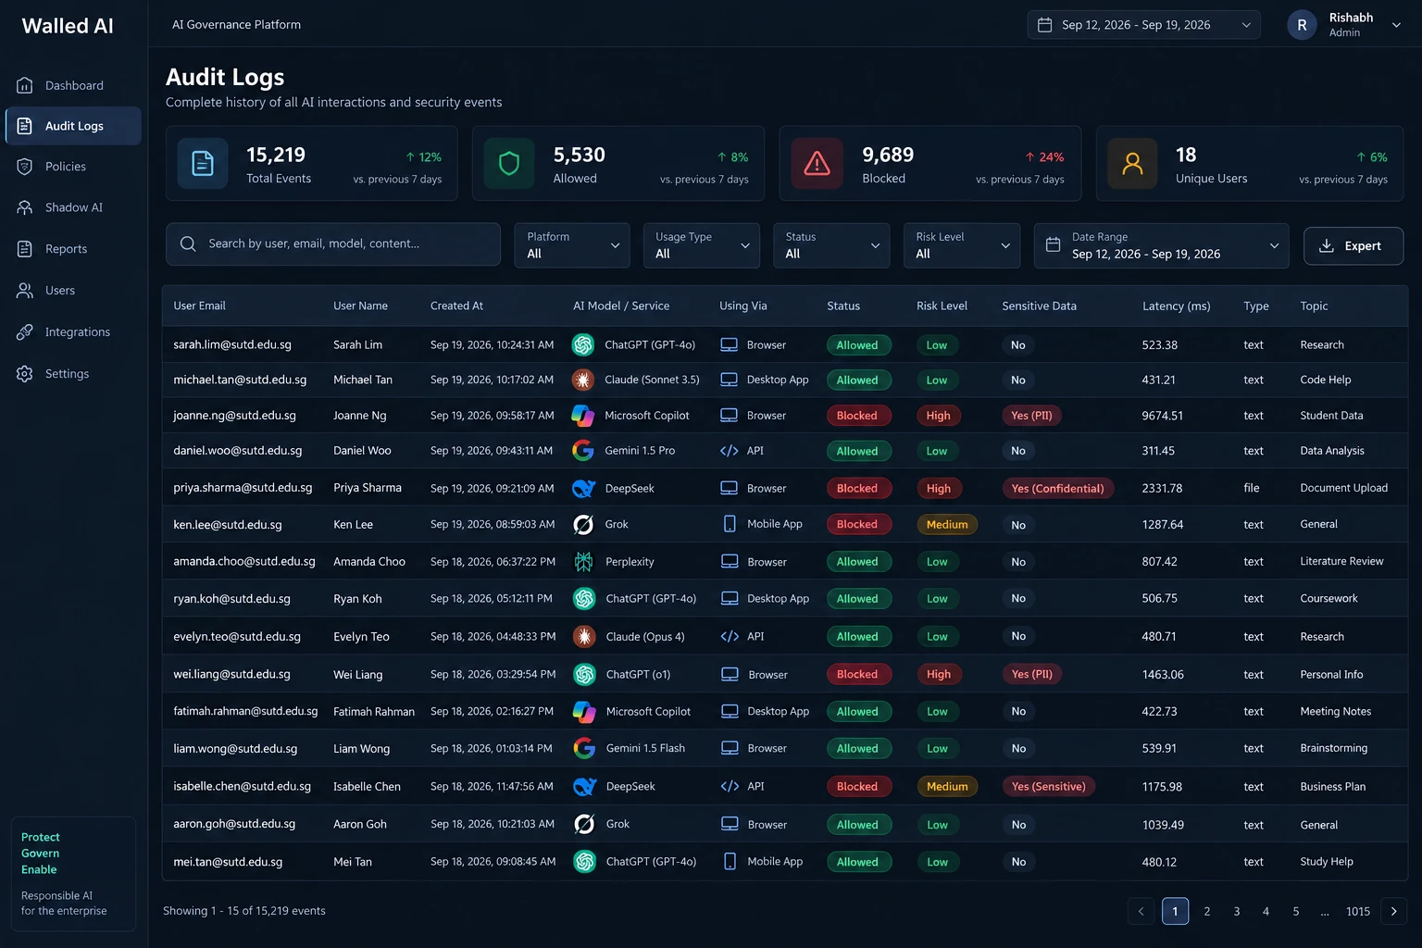
Task: Click the Microsoft Copilot icon in Joanne Ng's row
Action: (583, 416)
